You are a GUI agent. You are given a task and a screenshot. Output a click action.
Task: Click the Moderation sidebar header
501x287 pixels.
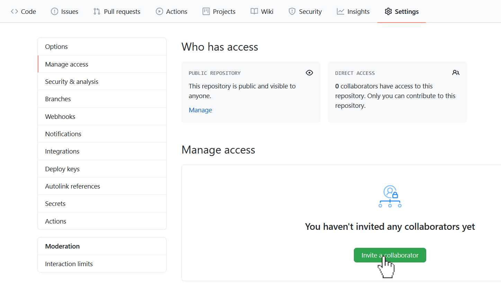[x=102, y=246]
